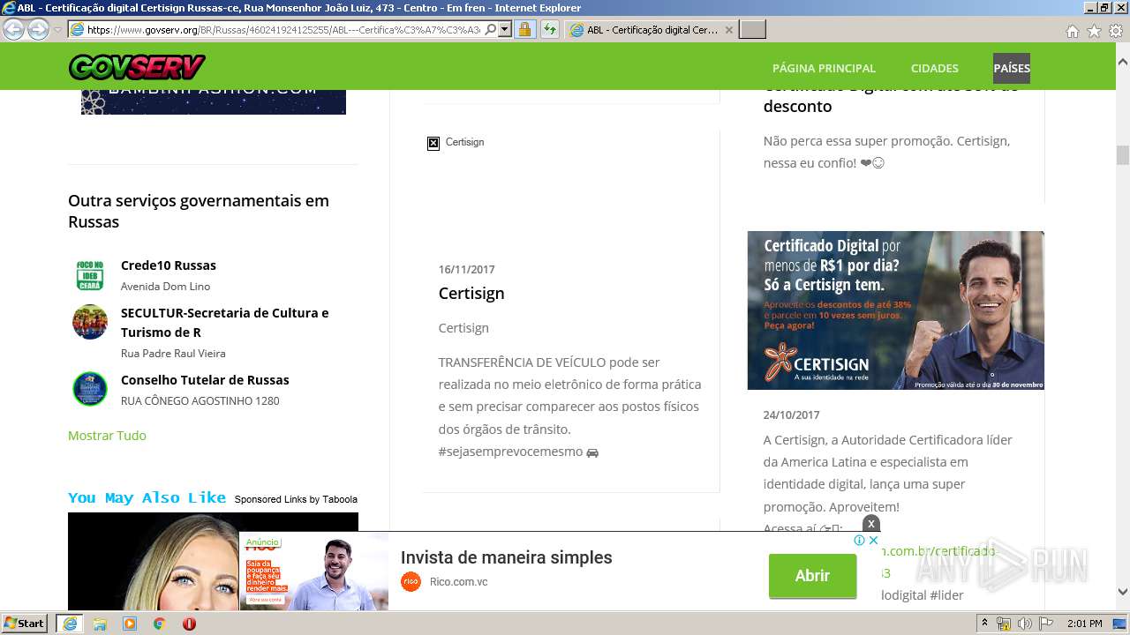Open the Windows Start button
The height and width of the screenshot is (635, 1130).
click(x=24, y=623)
